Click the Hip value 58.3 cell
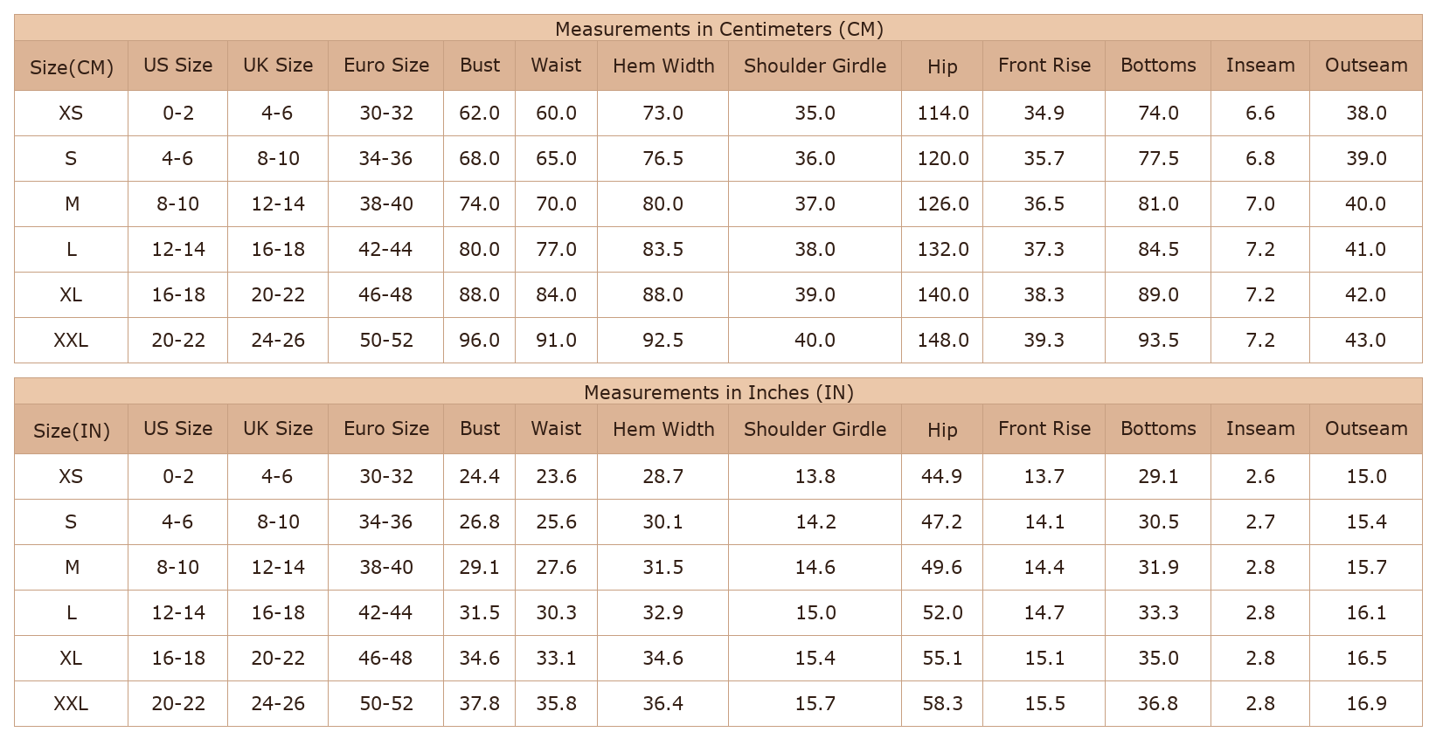1436x746 pixels. [x=942, y=703]
